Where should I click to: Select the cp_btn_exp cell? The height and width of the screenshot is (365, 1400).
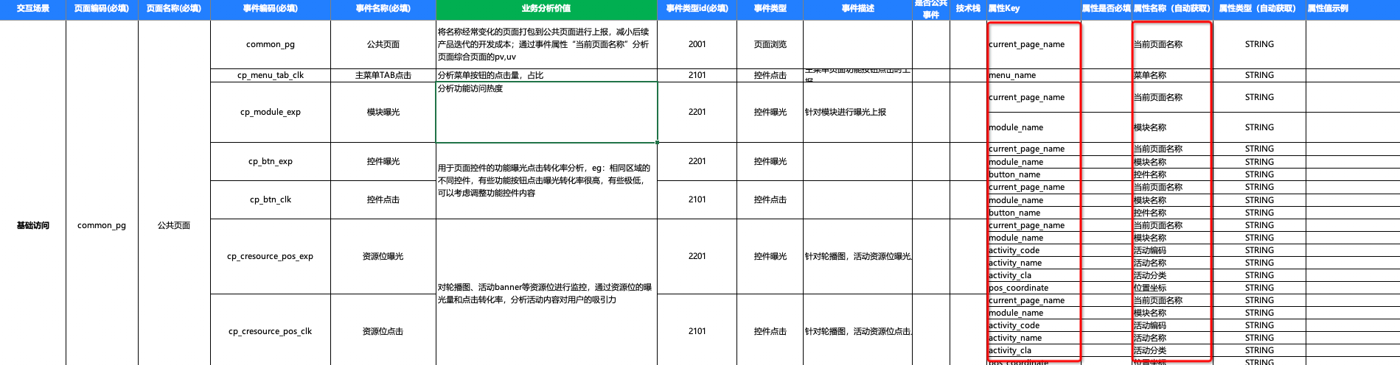[271, 161]
